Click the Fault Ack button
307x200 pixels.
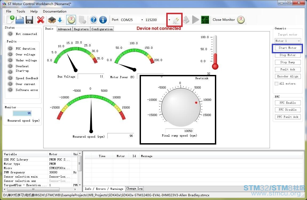coord(288,69)
